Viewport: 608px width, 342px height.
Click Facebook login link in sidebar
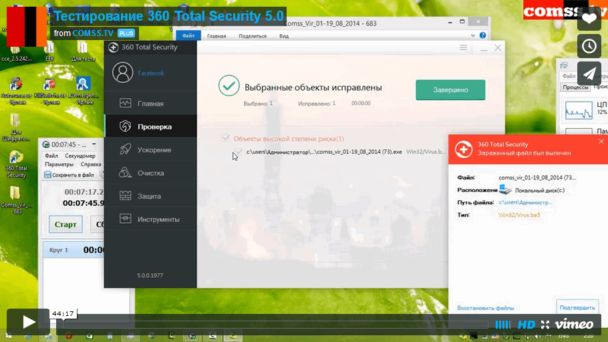pos(151,73)
